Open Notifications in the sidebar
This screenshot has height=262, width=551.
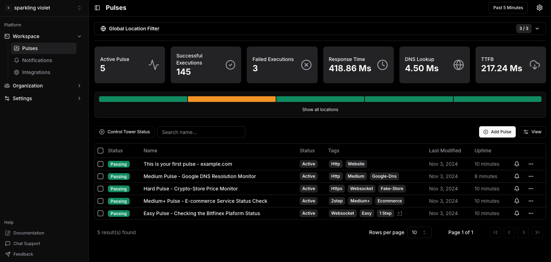[x=44, y=60]
